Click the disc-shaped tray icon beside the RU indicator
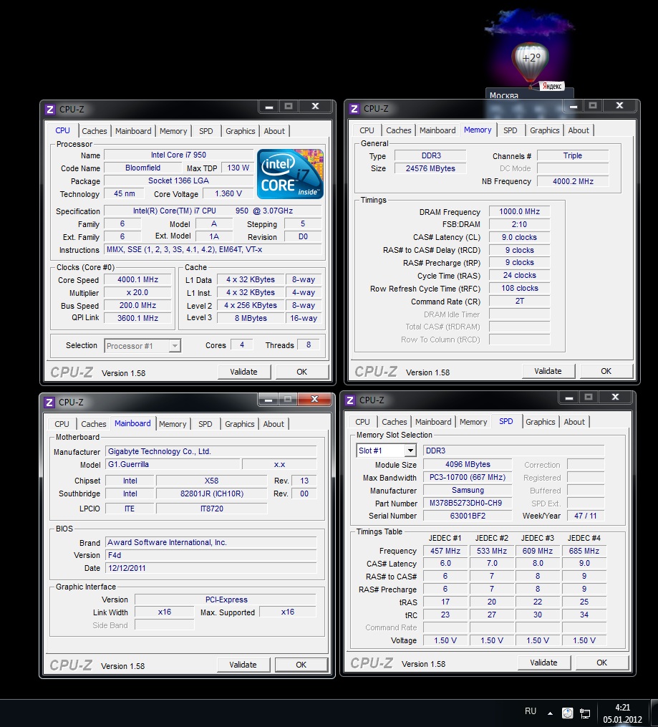The width and height of the screenshot is (658, 727). click(568, 713)
